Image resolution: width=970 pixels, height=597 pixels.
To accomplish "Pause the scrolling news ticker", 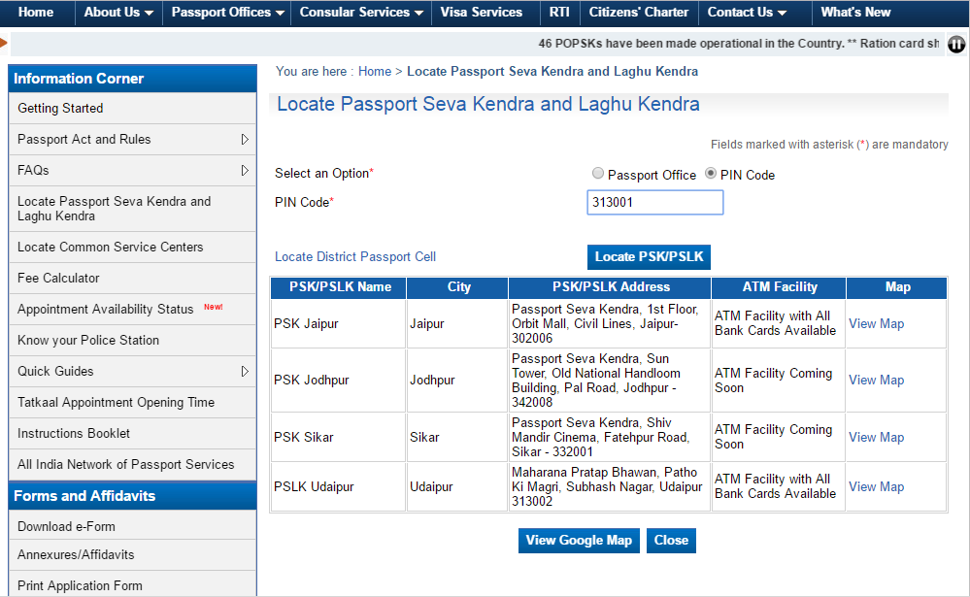I will point(956,44).
